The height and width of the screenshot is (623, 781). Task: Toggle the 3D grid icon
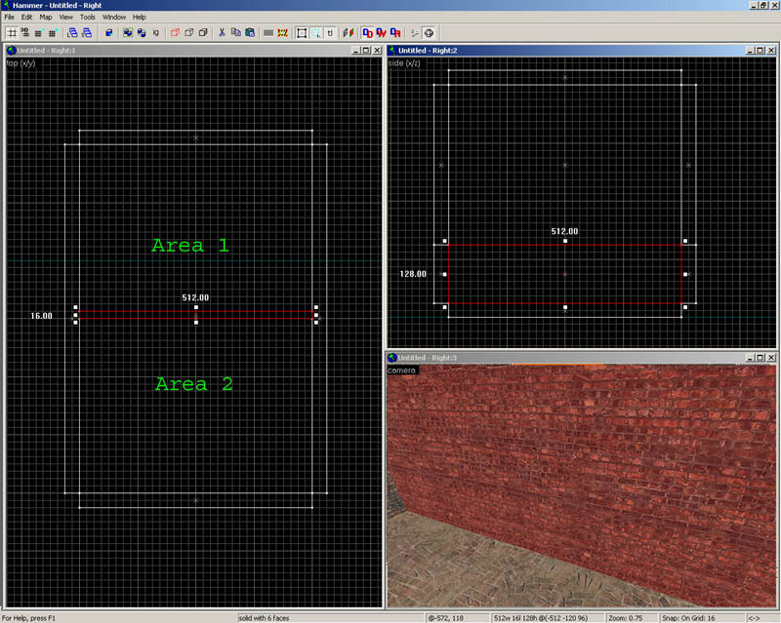(24, 32)
